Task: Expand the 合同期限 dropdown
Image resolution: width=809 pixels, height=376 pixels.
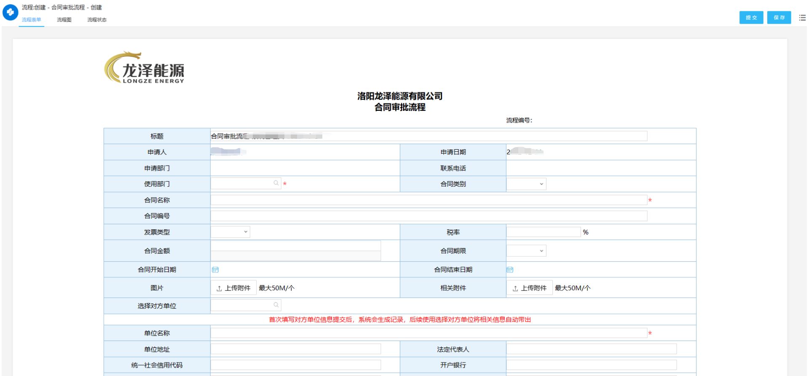Action: click(526, 251)
